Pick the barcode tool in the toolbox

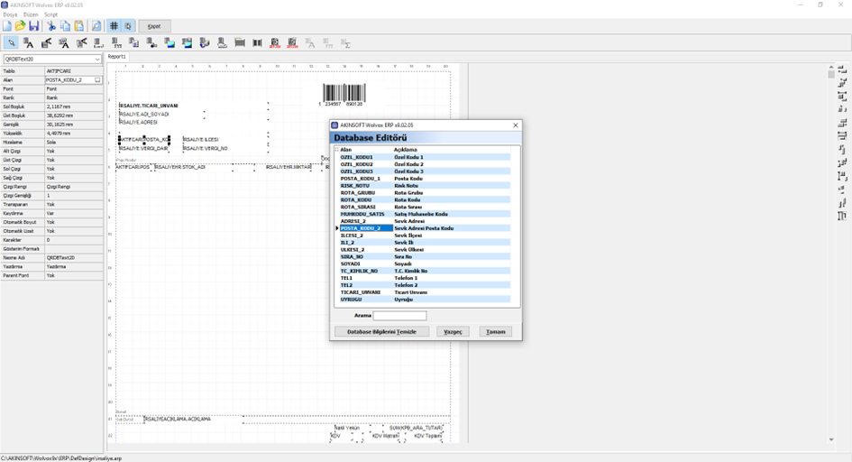click(257, 43)
